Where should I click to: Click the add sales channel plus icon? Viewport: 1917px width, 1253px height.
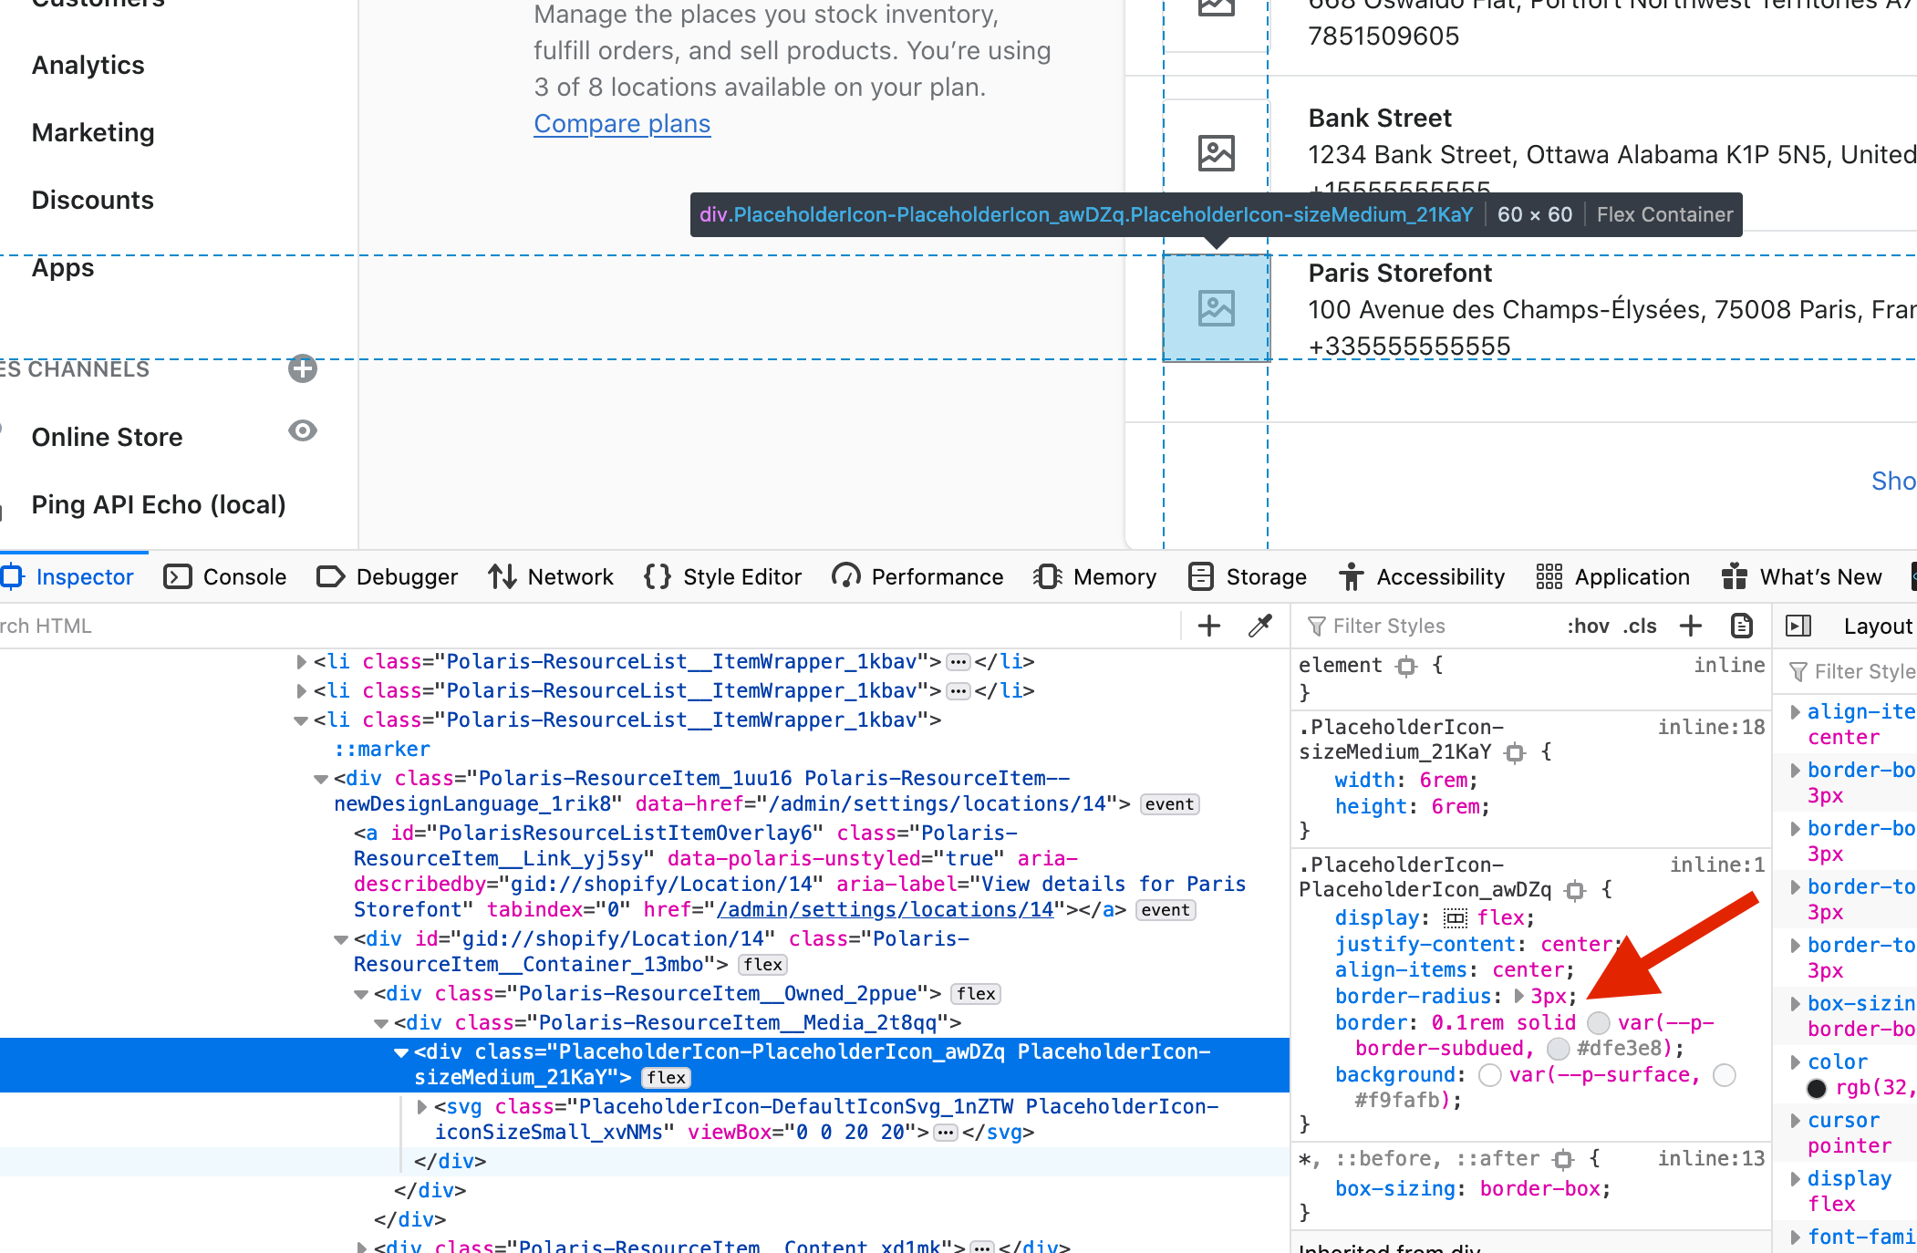point(302,369)
